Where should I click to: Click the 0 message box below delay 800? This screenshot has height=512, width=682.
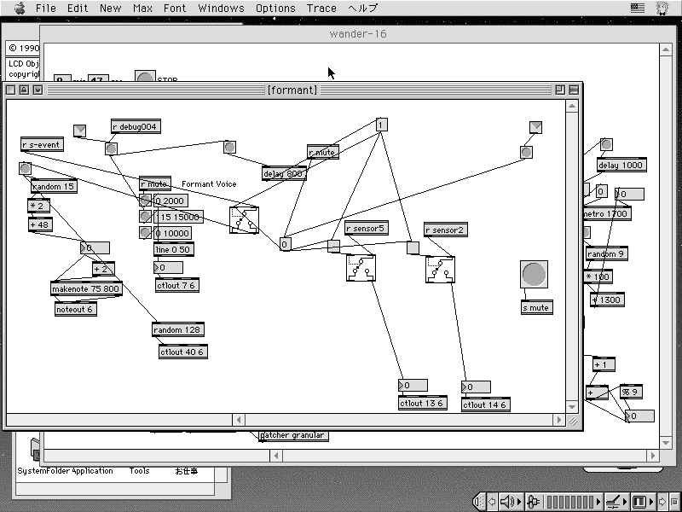[285, 244]
